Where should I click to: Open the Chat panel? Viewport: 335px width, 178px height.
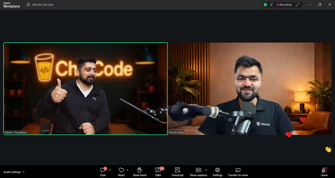point(103,172)
